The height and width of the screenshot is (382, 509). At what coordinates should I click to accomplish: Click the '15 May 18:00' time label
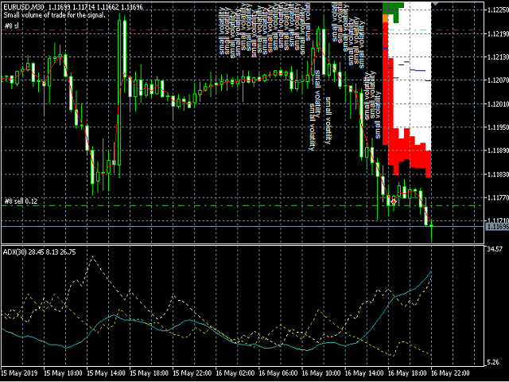click(x=149, y=373)
